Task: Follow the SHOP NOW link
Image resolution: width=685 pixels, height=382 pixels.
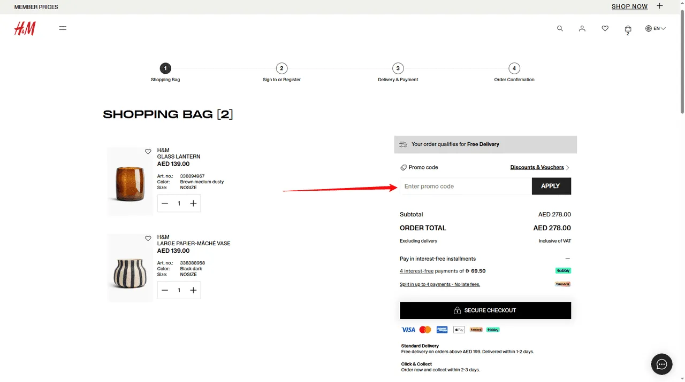Action: (x=629, y=6)
